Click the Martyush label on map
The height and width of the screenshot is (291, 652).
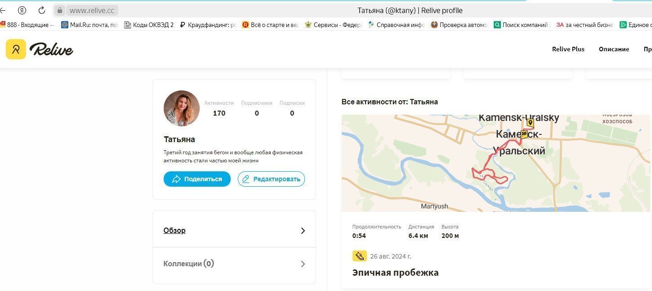[434, 206]
